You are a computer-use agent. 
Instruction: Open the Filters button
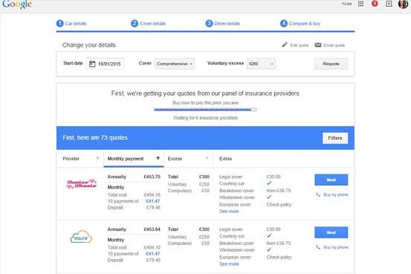click(335, 138)
